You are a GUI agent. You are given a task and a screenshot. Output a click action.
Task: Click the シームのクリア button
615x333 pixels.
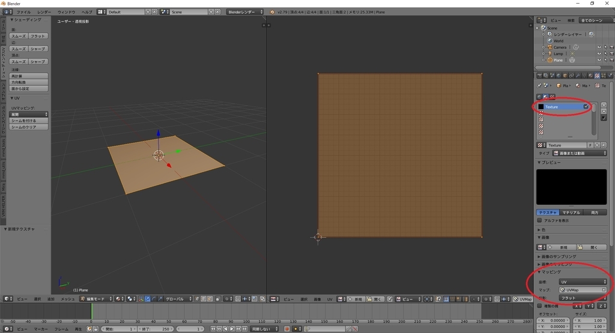pyautogui.click(x=29, y=127)
